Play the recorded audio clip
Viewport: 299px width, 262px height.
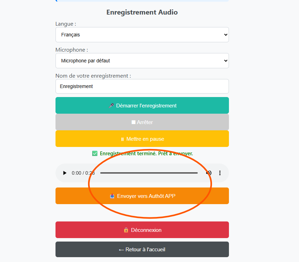[x=65, y=173]
